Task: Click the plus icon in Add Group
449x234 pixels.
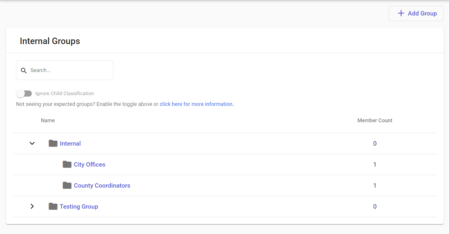Action: [x=401, y=13]
